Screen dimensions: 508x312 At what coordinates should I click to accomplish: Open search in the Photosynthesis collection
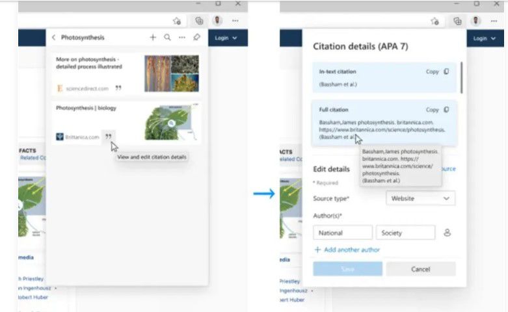(x=167, y=38)
